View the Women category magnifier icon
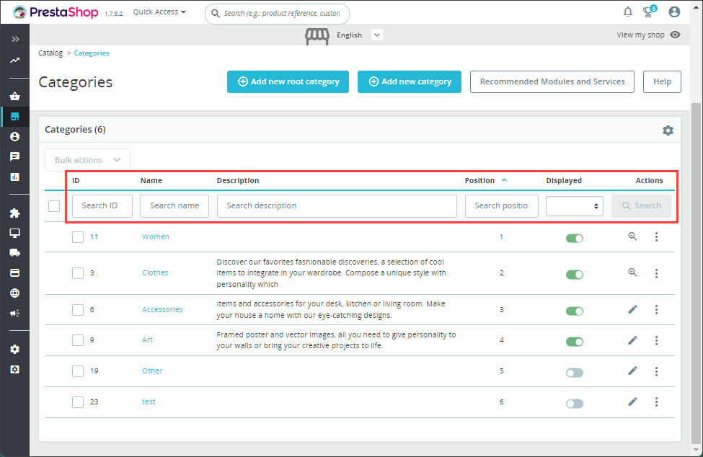This screenshot has height=457, width=703. tap(632, 236)
